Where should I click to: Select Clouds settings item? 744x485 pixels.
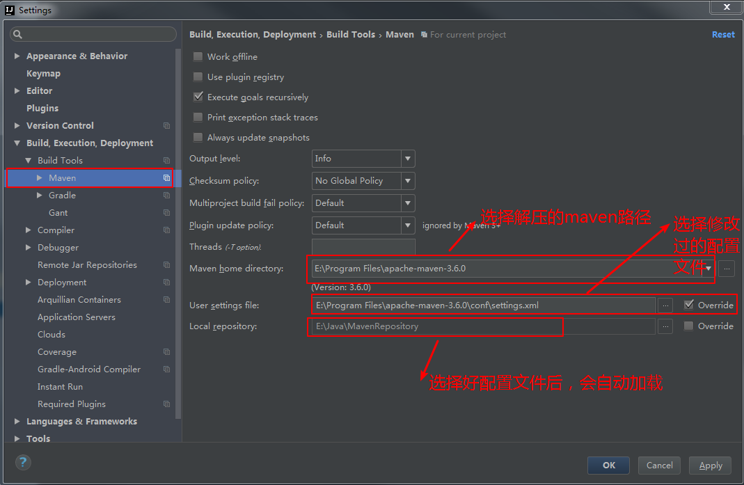click(52, 335)
